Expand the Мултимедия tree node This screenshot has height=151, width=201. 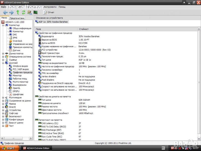[3, 97]
